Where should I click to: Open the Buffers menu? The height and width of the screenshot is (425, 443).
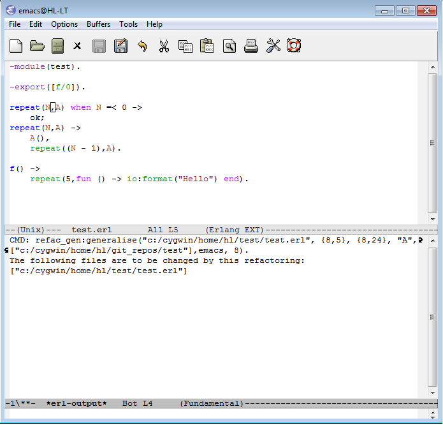point(98,24)
